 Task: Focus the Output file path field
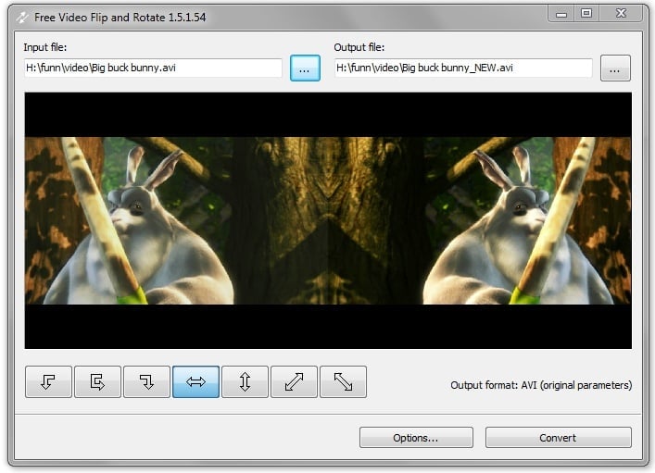[463, 68]
